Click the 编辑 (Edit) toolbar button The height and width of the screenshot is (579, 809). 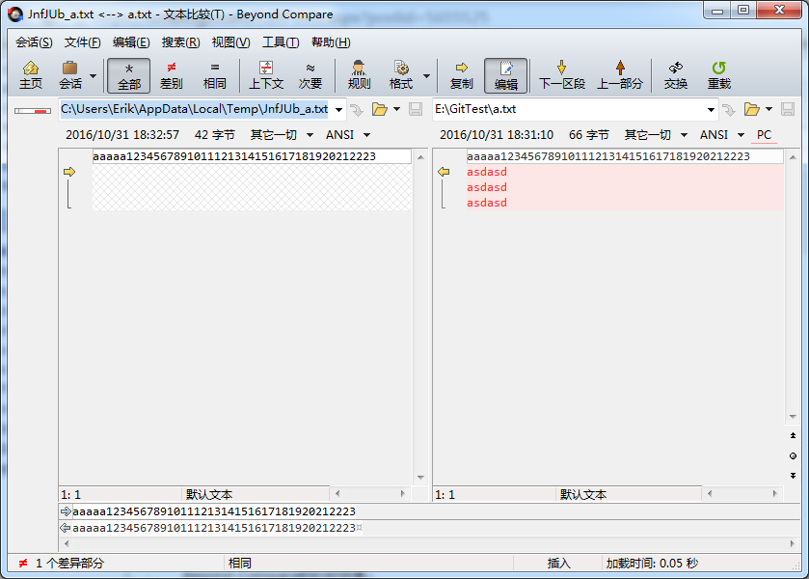click(x=505, y=75)
